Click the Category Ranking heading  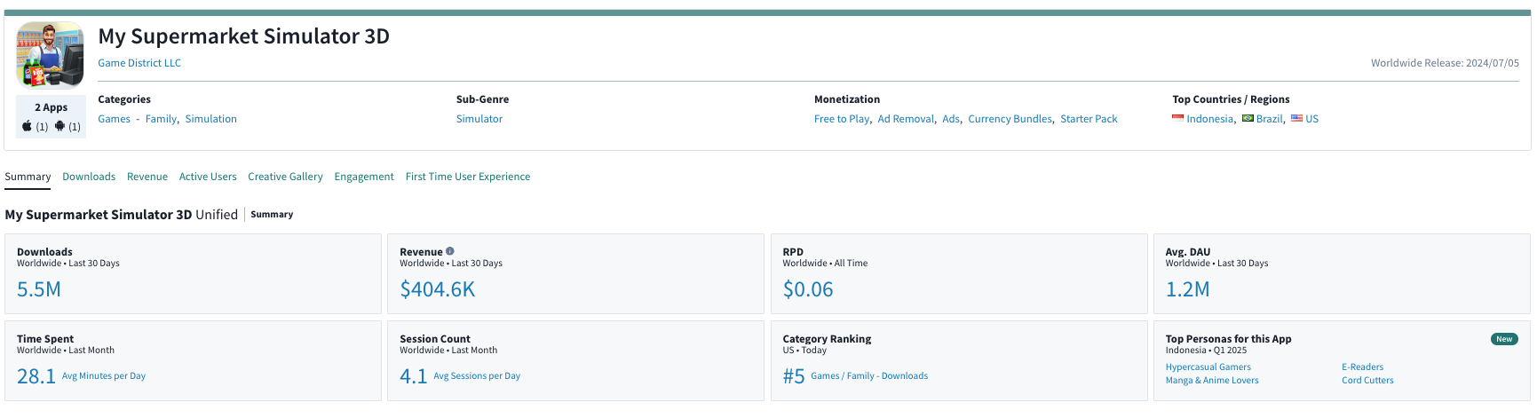click(x=827, y=339)
